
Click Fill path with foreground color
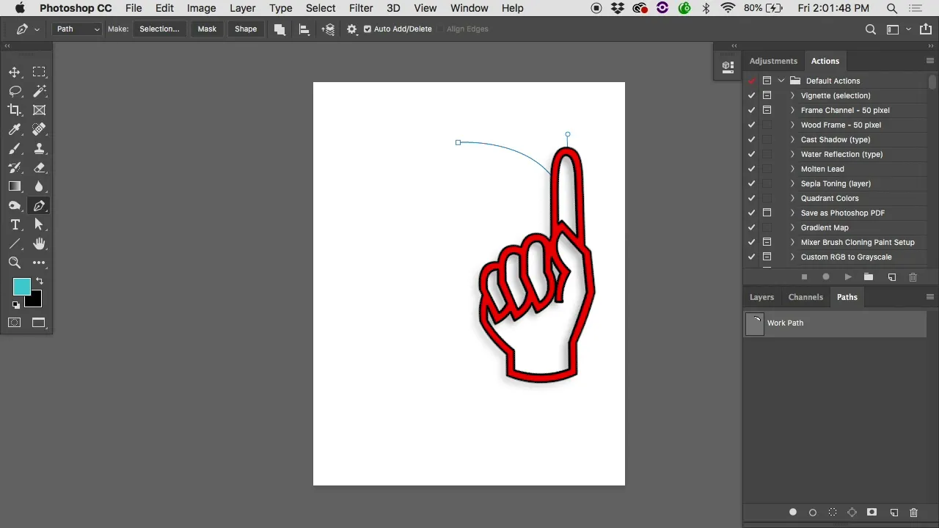pyautogui.click(x=793, y=513)
